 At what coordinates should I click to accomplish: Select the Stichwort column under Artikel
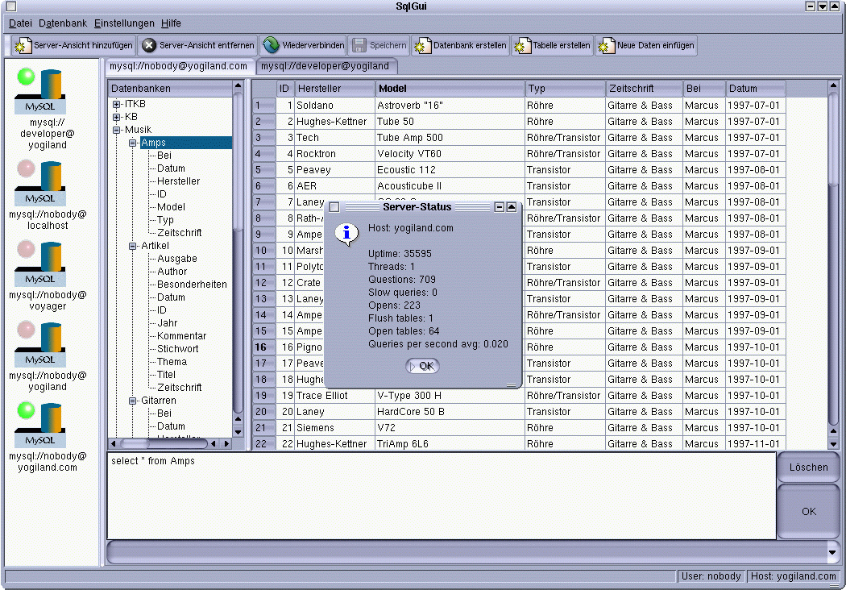tap(177, 349)
